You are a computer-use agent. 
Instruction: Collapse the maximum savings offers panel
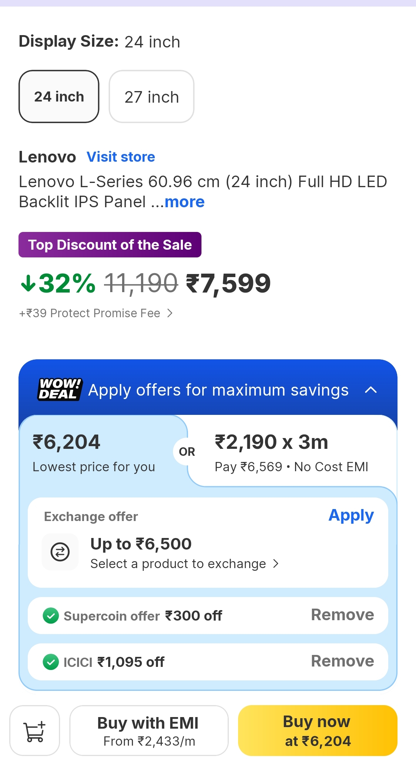tap(371, 390)
